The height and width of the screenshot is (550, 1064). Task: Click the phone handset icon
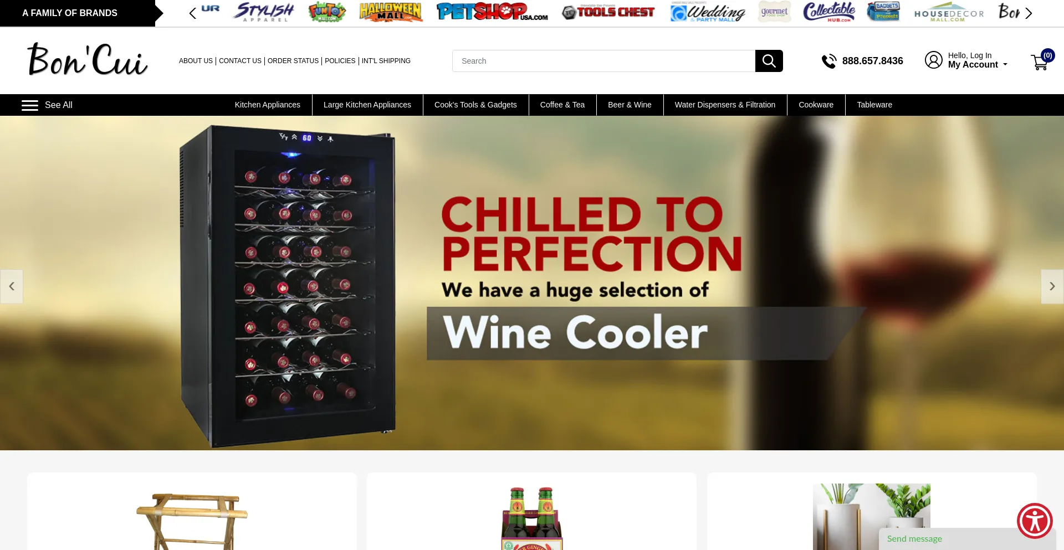(x=829, y=61)
